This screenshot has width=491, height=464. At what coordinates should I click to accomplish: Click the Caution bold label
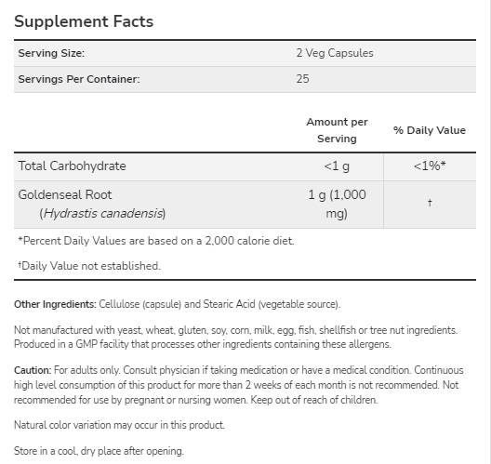pyautogui.click(x=33, y=370)
